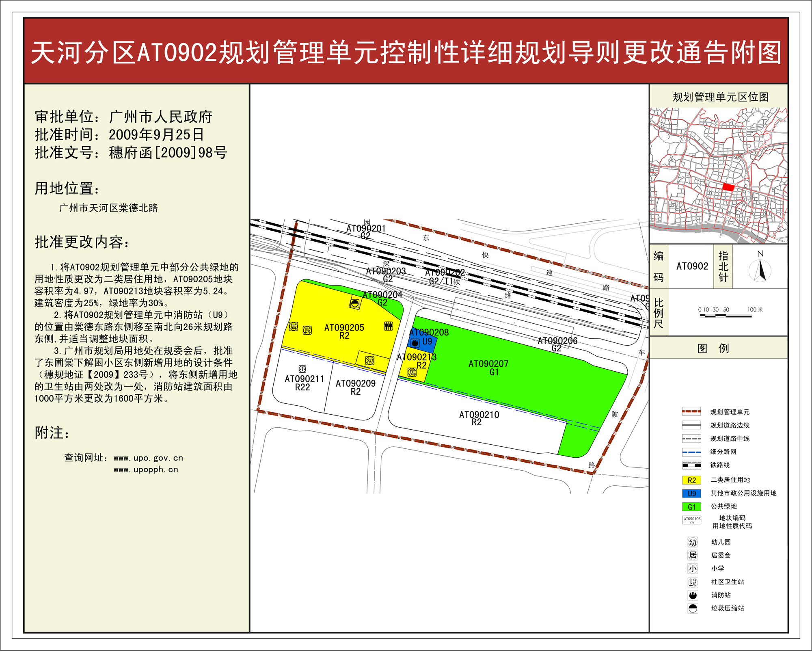Click the primary school 小 legend icon
Screen dimensions: 812x662
point(693,569)
